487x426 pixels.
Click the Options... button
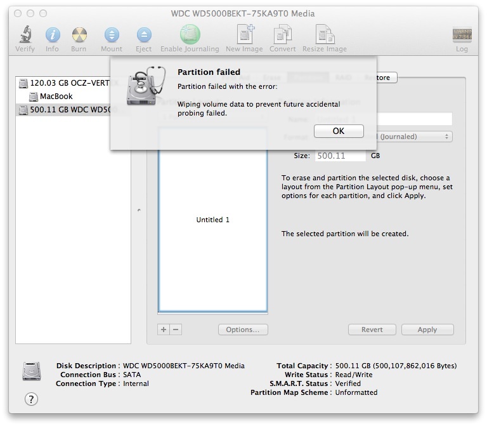pyautogui.click(x=243, y=329)
